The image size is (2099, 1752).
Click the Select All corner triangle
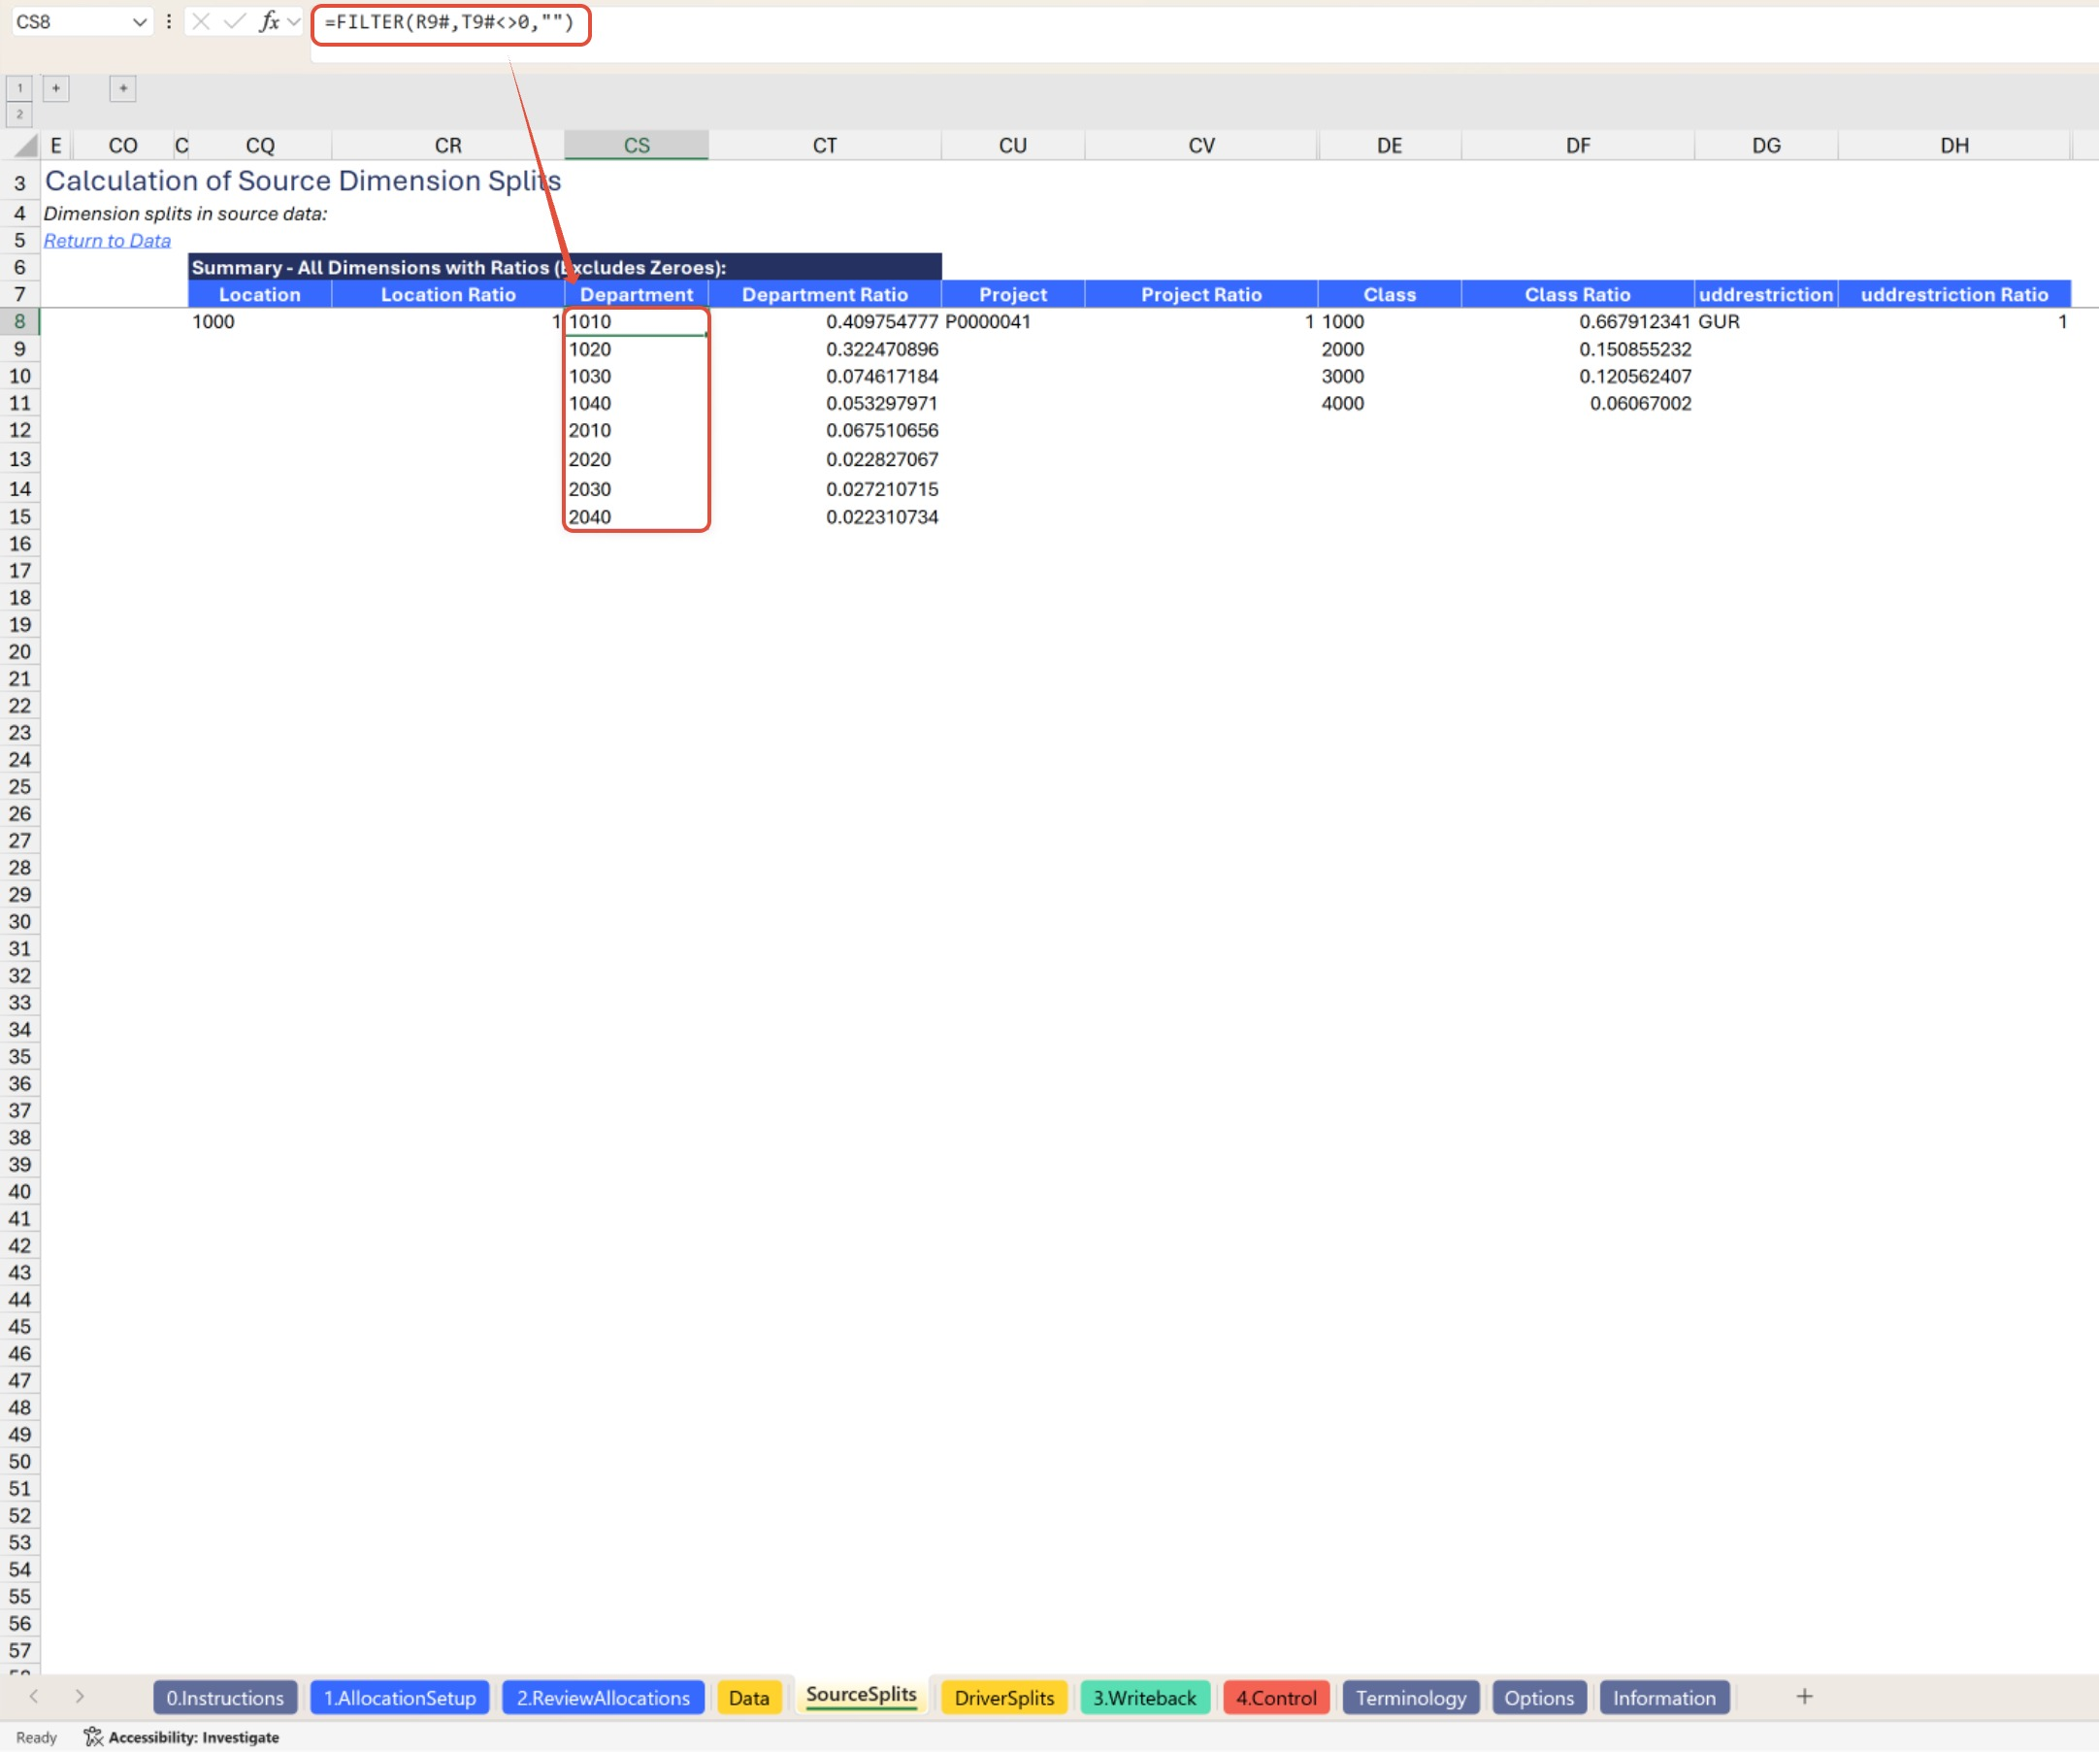[x=25, y=146]
